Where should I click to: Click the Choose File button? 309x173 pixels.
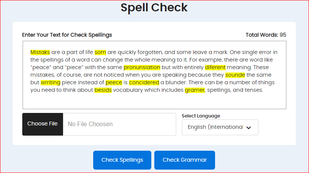pos(43,124)
